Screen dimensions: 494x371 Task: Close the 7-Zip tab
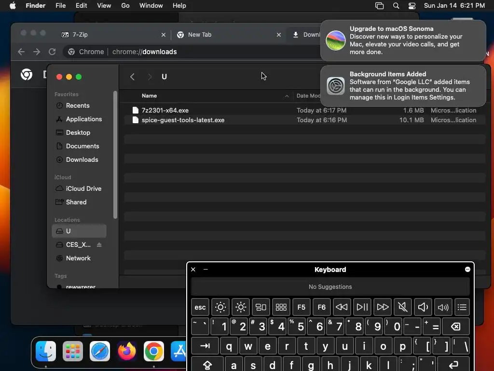163,35
